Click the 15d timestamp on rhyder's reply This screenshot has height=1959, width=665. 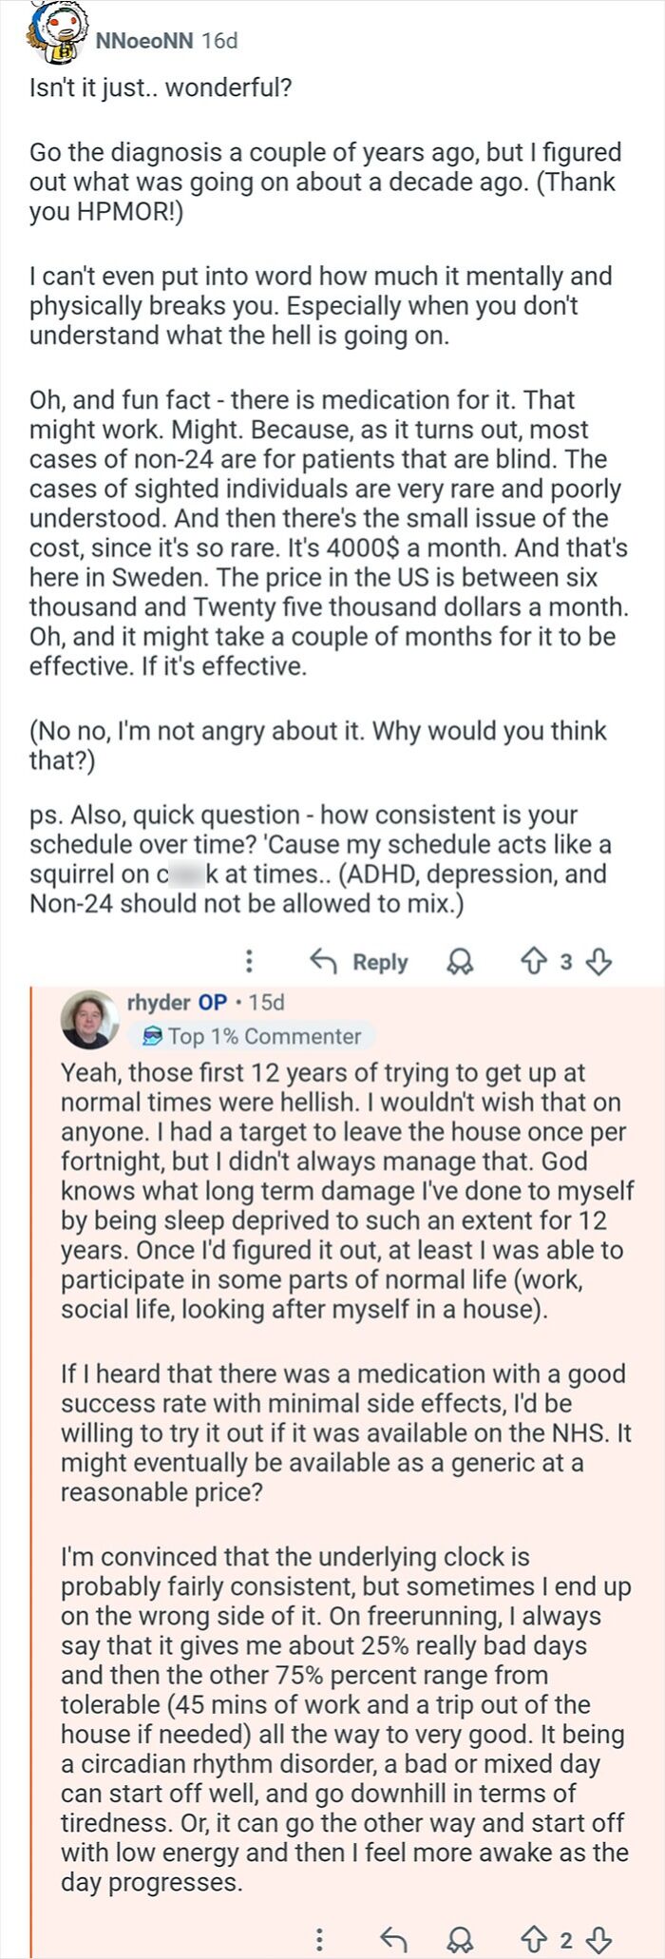271,1002
